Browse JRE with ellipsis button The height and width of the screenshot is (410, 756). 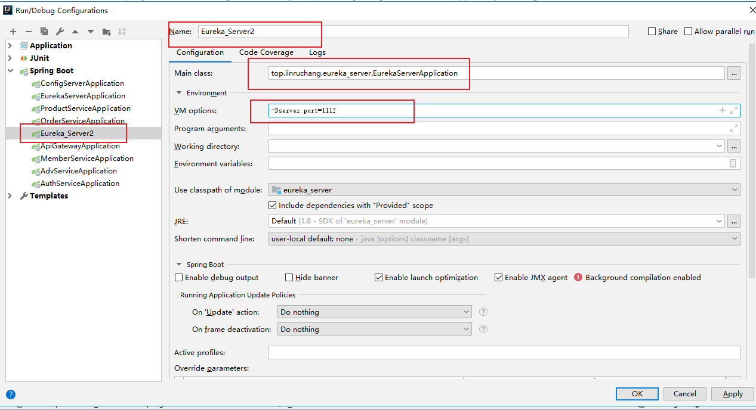pyautogui.click(x=734, y=221)
